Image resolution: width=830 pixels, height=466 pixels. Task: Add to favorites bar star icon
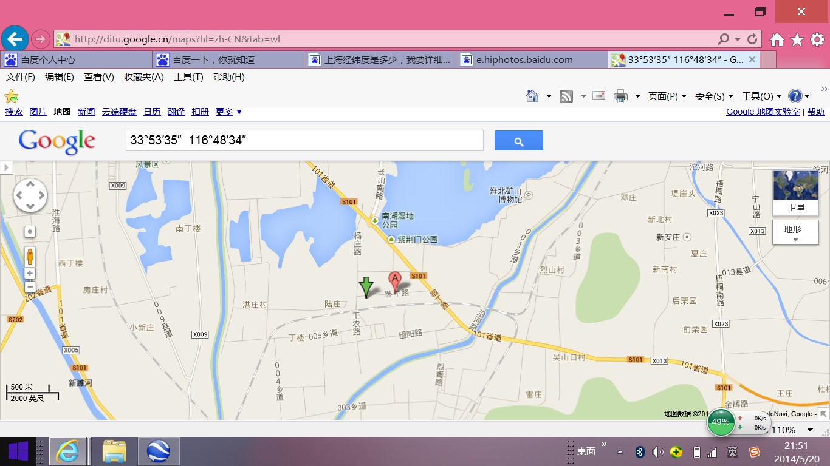click(11, 96)
